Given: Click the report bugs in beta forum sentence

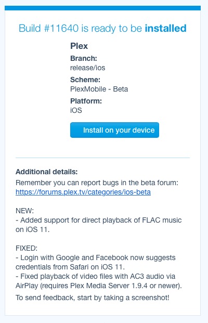Looking at the screenshot, I should [97, 183].
